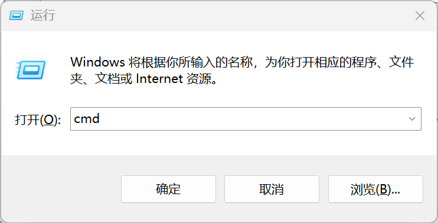This screenshot has height=223, width=438.
Task: Click the word Windows in the description
Action: tap(97, 62)
